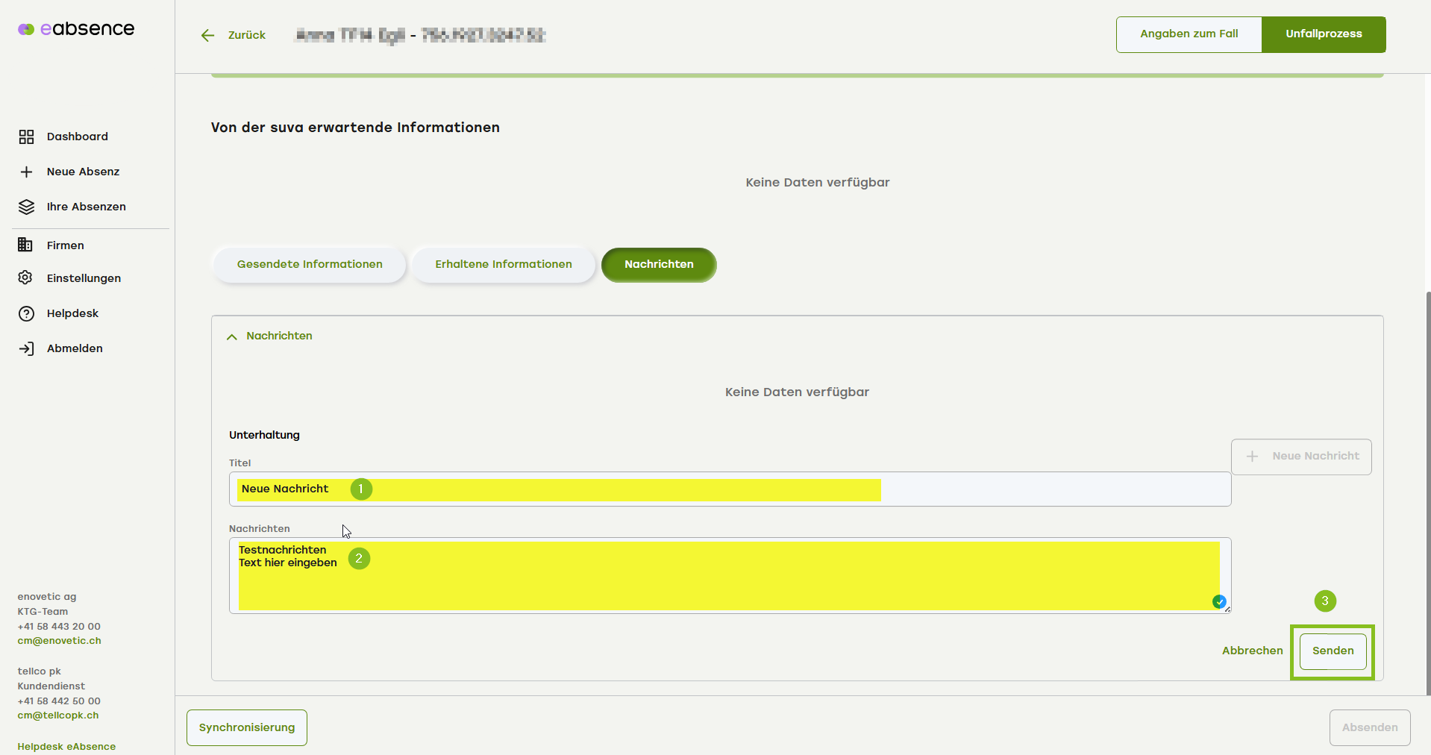This screenshot has width=1431, height=755.
Task: Click Abbrechen to cancel message
Action: (1252, 651)
